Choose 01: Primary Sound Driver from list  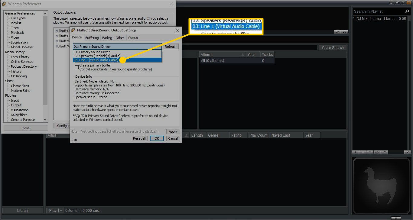pyautogui.click(x=117, y=52)
